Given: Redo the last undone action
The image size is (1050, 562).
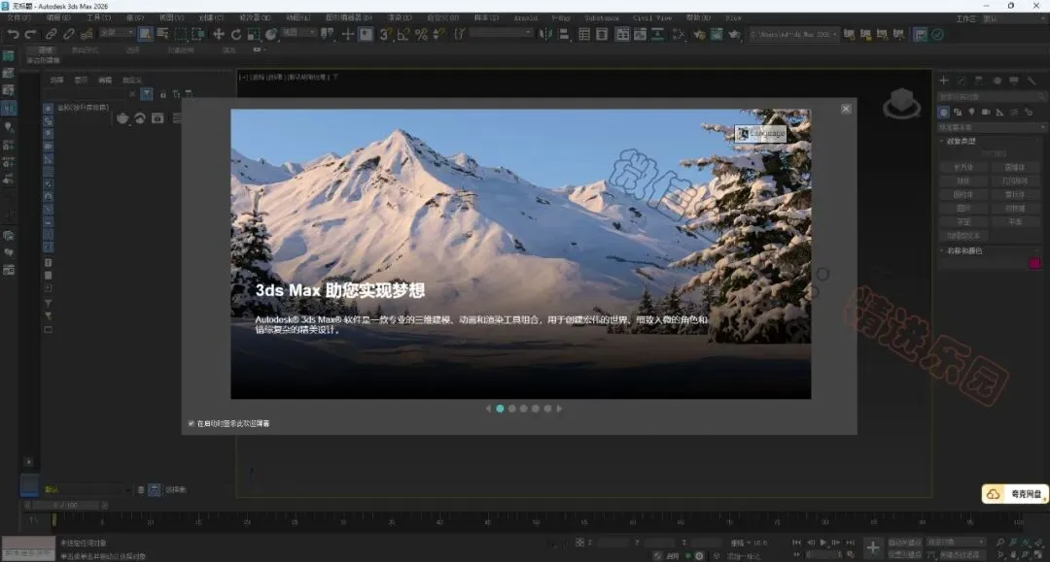Looking at the screenshot, I should (x=31, y=34).
